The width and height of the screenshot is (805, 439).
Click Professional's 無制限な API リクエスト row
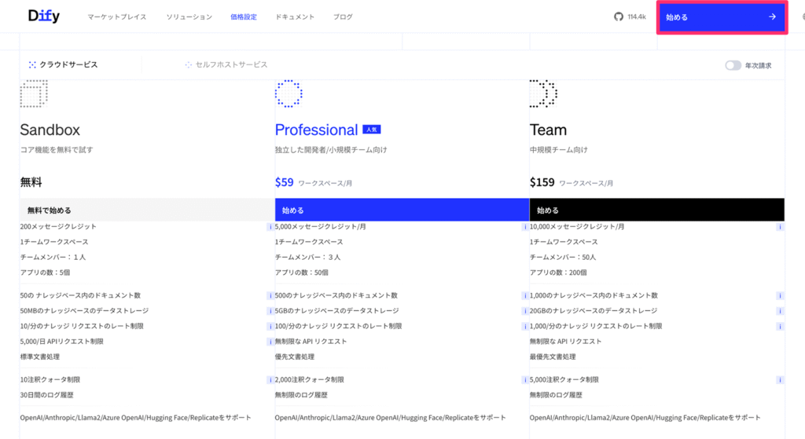[x=311, y=342]
